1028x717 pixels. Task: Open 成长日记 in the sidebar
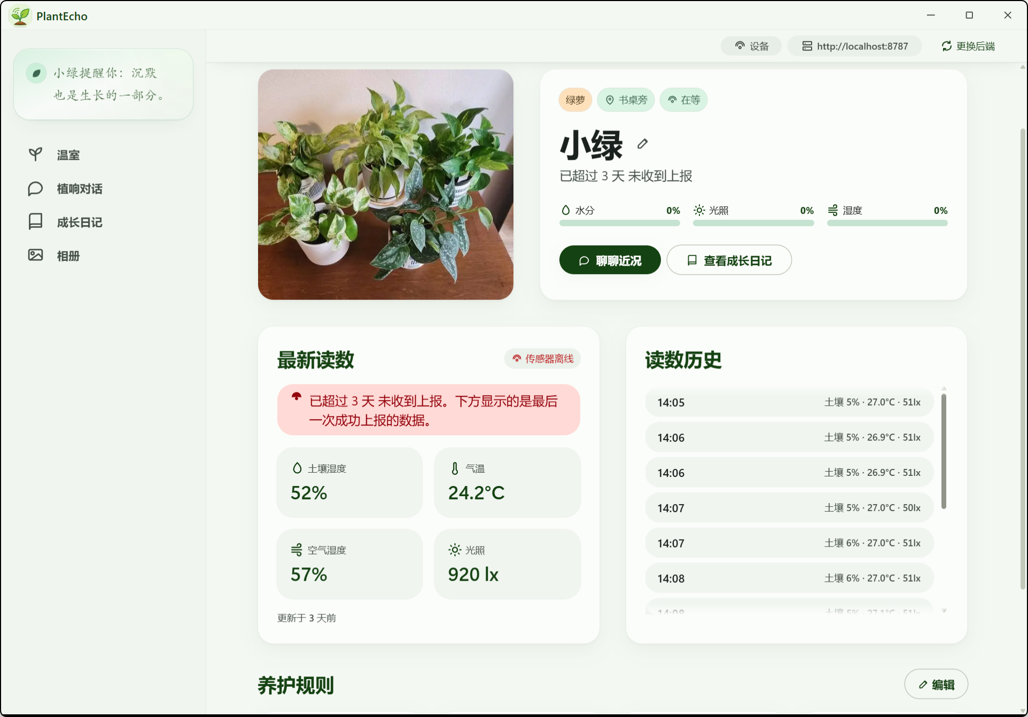click(x=80, y=222)
